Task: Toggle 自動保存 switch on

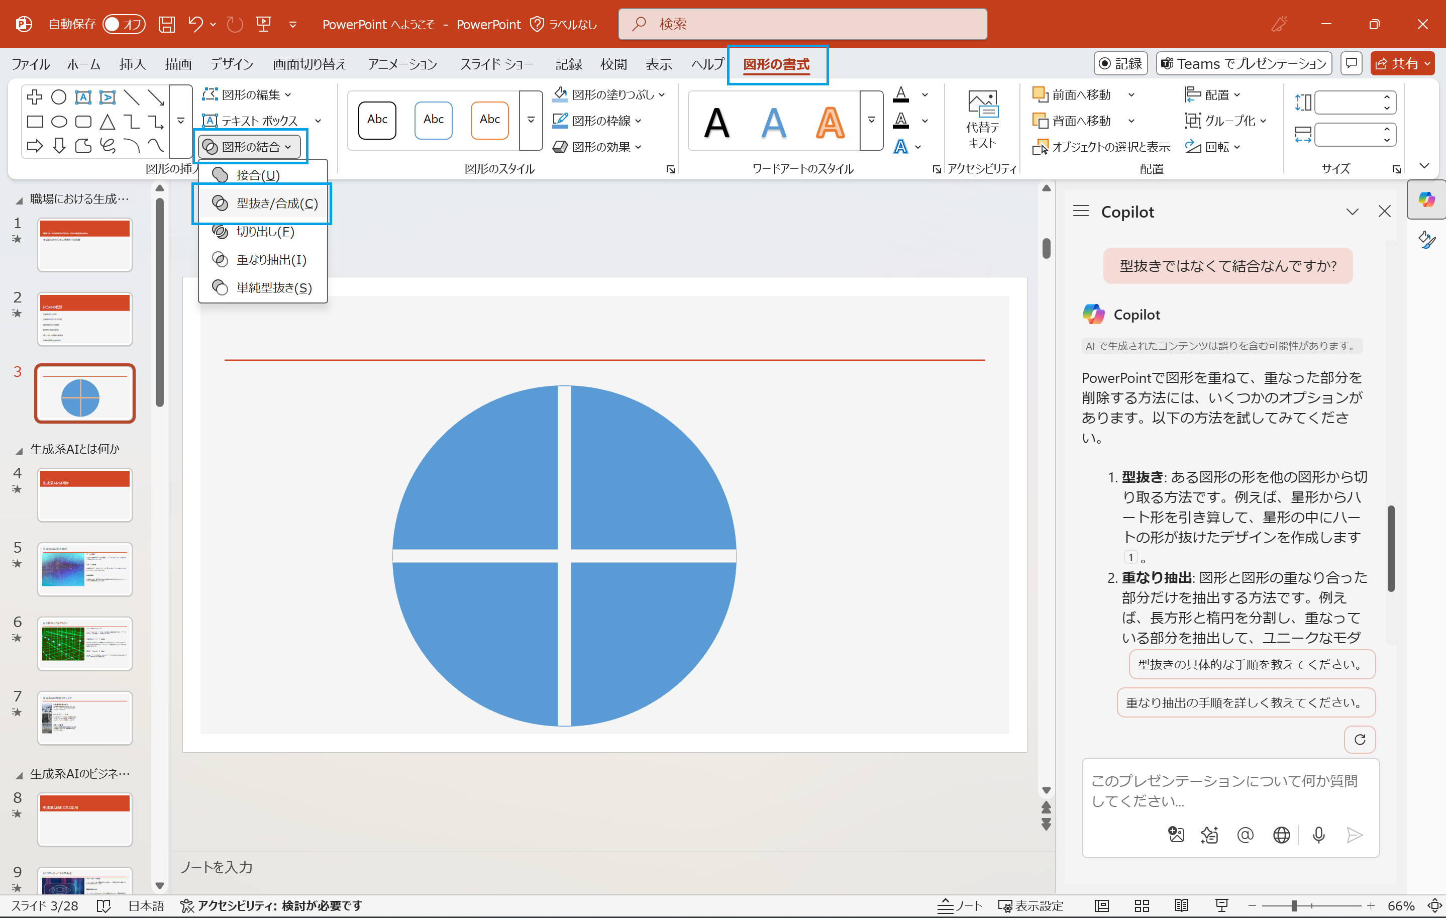Action: (x=123, y=24)
